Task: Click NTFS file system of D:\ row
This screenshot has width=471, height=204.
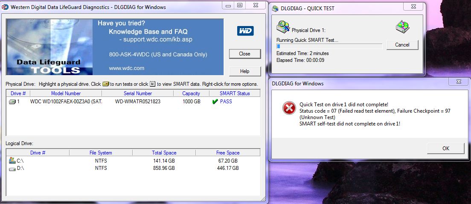Action: [x=101, y=168]
